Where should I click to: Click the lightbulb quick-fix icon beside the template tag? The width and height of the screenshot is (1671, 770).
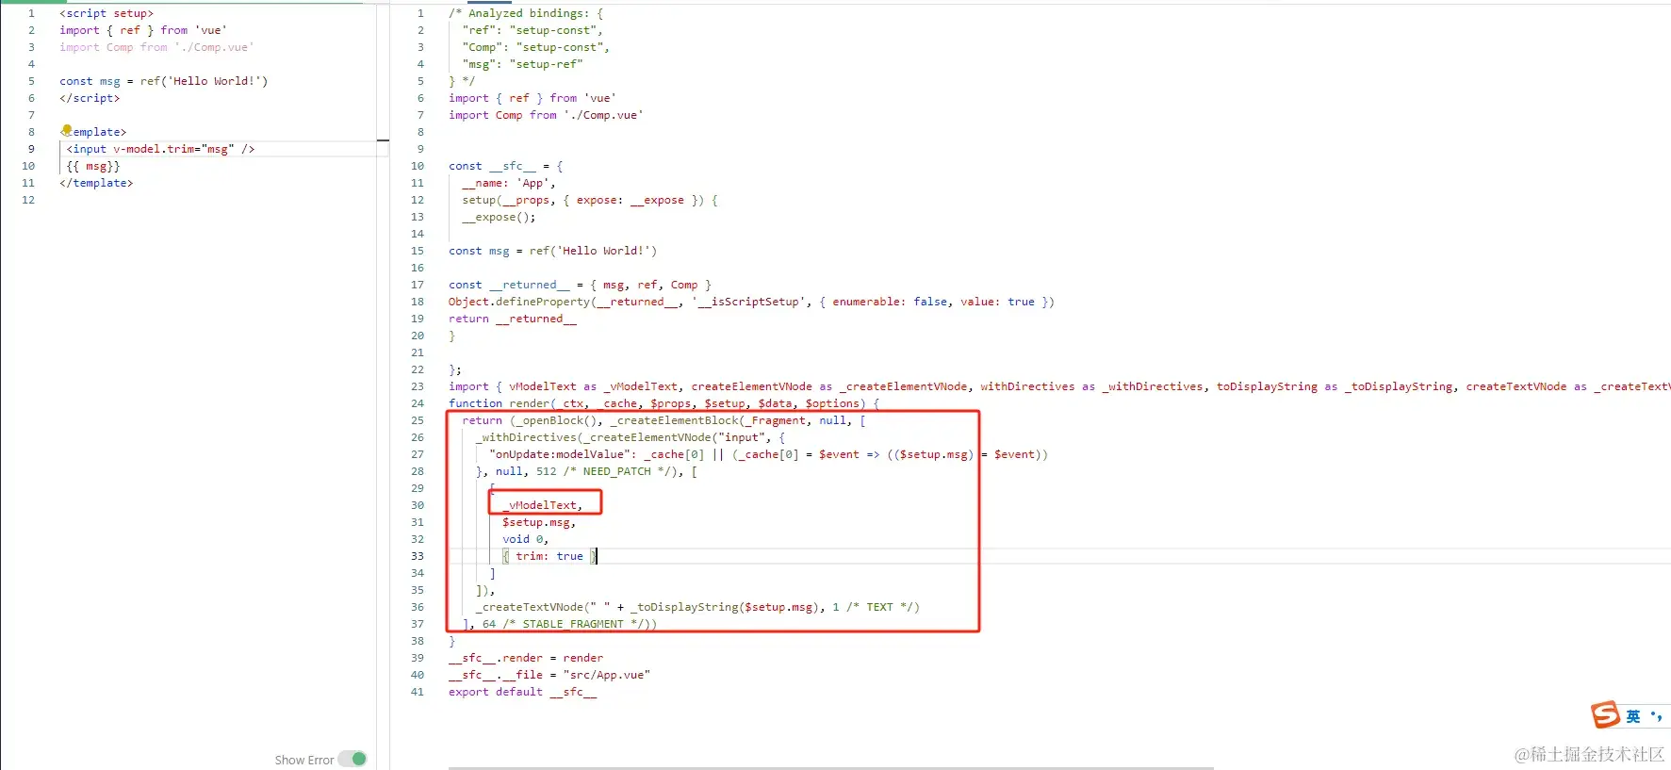click(x=66, y=131)
